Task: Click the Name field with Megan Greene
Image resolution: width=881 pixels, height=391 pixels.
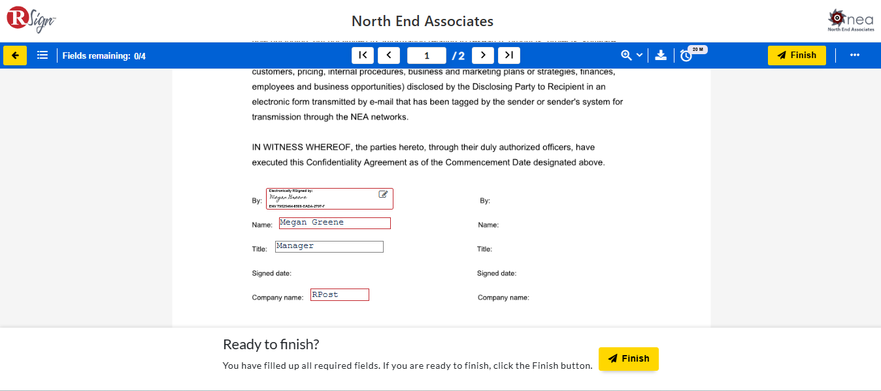Action: tap(335, 223)
